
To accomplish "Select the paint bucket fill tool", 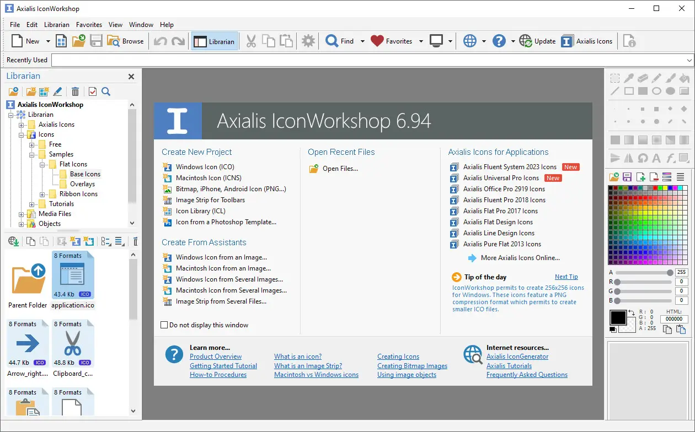I will click(685, 78).
